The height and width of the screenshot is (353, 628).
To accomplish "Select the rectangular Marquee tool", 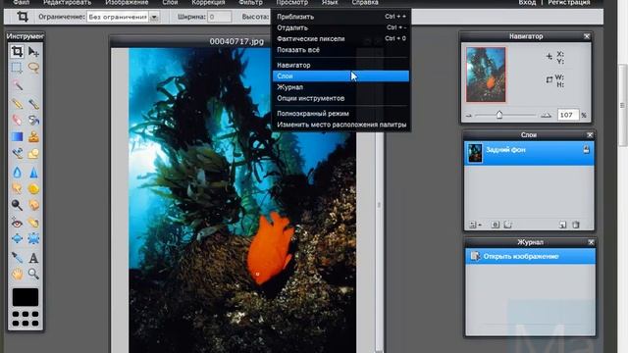I will point(17,68).
